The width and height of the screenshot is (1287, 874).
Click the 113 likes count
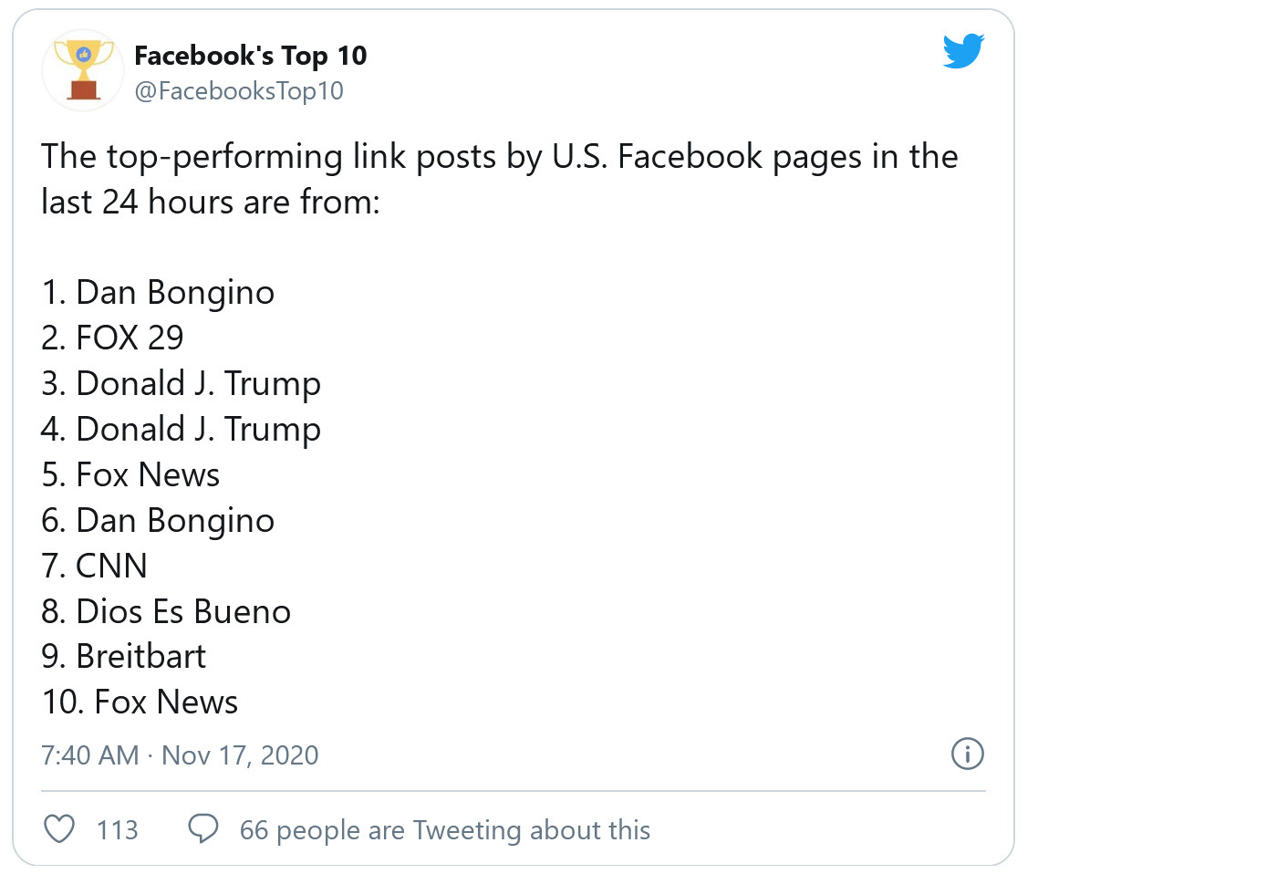click(x=118, y=830)
